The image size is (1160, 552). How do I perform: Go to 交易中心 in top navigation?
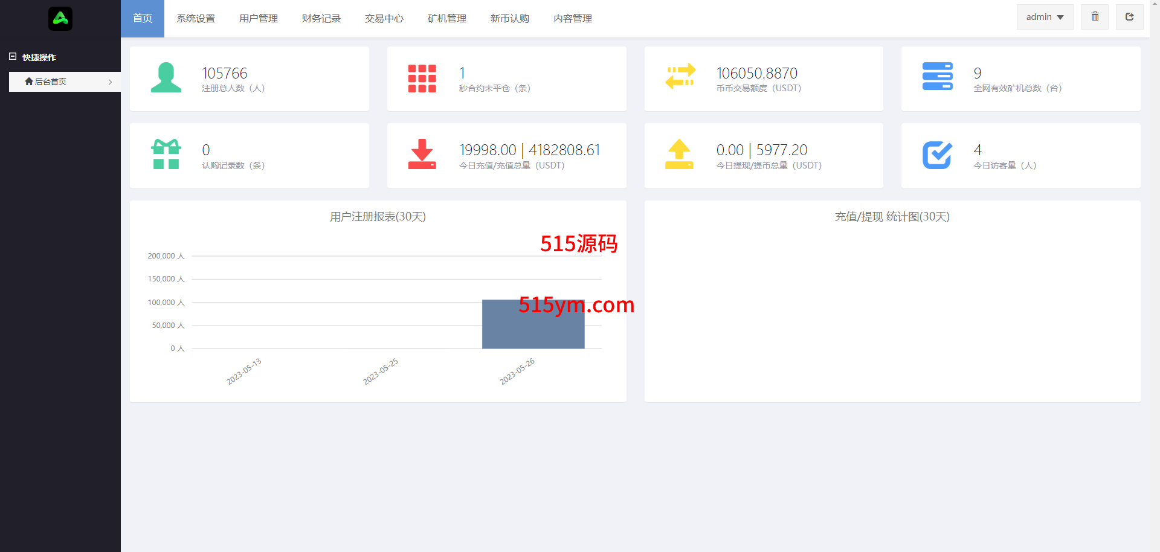pos(384,19)
